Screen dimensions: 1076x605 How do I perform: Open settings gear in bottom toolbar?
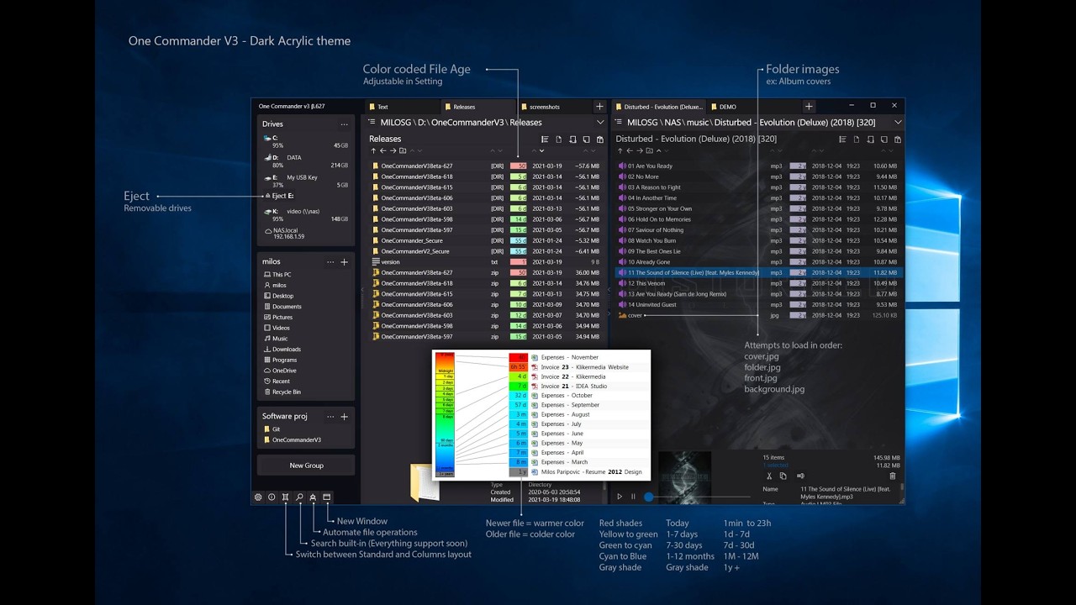click(x=258, y=497)
